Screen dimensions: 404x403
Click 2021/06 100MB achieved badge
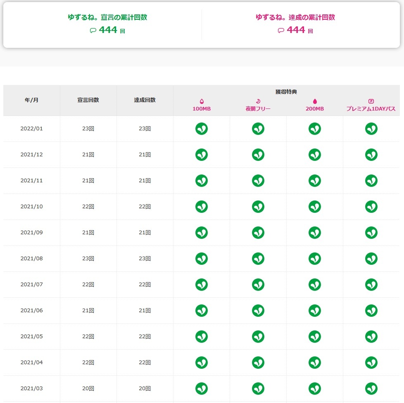pyautogui.click(x=202, y=311)
